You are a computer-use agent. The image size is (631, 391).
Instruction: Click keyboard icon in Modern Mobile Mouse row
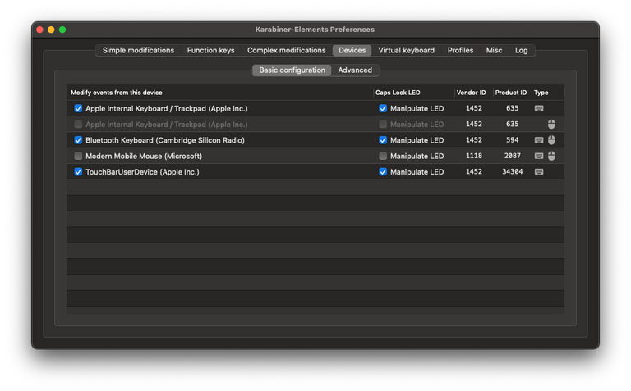click(x=539, y=156)
